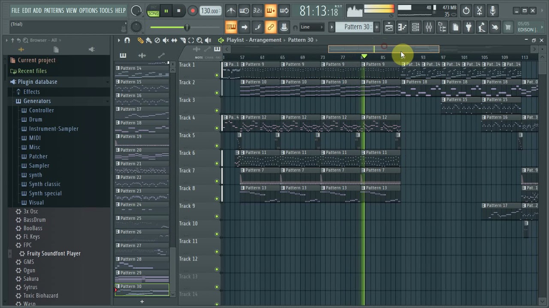
Task: Click the record button
Action: 193,11
